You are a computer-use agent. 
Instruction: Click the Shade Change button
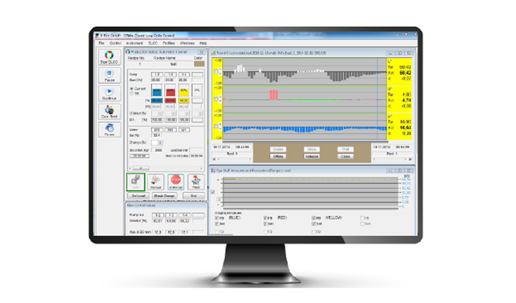[164, 196]
